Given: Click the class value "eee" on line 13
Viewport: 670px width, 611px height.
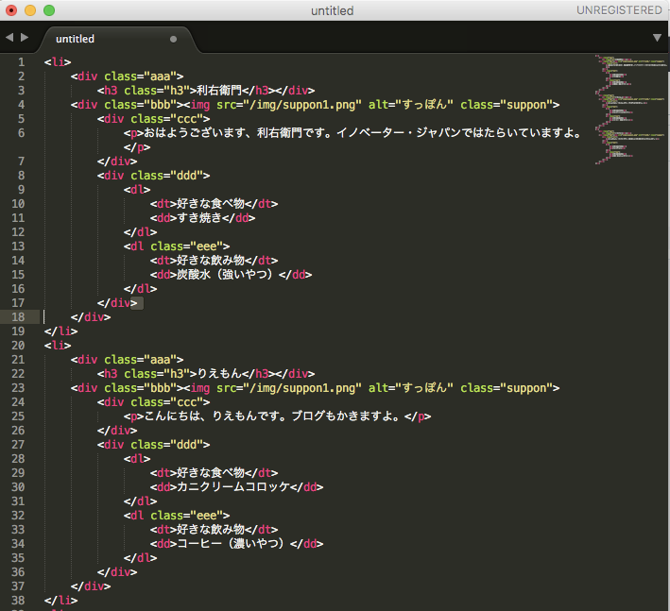Looking at the screenshot, I should (208, 246).
